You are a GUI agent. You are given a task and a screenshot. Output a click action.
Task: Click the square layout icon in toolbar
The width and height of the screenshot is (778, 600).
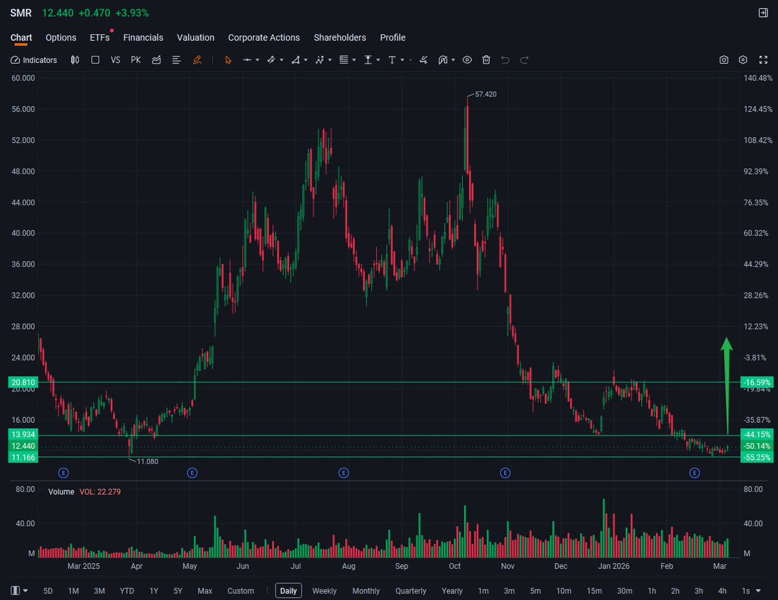pos(95,60)
